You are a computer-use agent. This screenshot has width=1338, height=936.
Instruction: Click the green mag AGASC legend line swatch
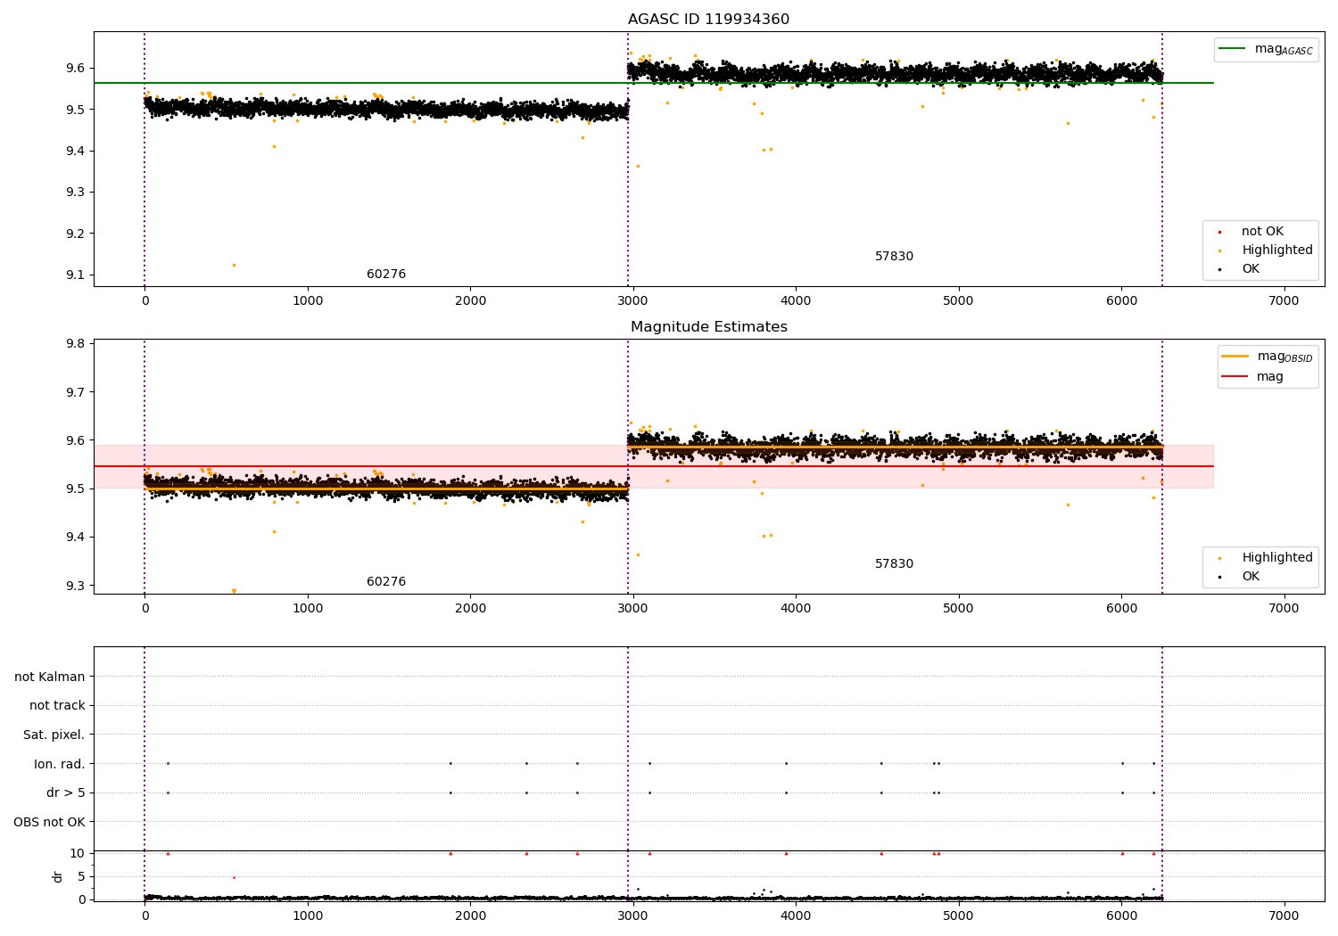(1233, 49)
